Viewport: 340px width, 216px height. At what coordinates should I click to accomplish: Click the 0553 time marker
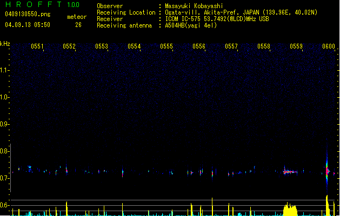[x=102, y=46]
